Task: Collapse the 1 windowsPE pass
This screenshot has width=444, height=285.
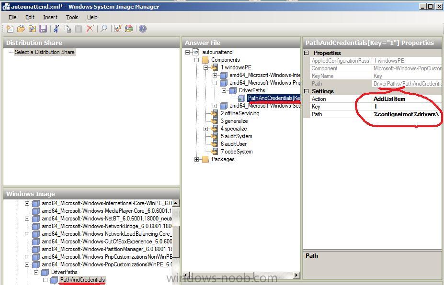Action: click(x=206, y=67)
